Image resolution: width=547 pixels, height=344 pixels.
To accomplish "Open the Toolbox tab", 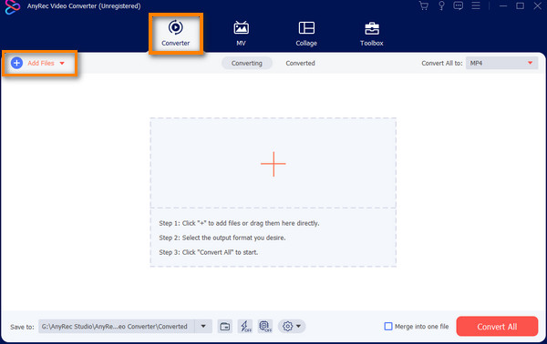I will (372, 34).
